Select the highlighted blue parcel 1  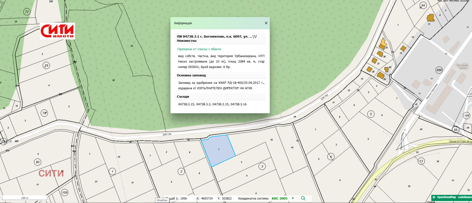point(219,150)
